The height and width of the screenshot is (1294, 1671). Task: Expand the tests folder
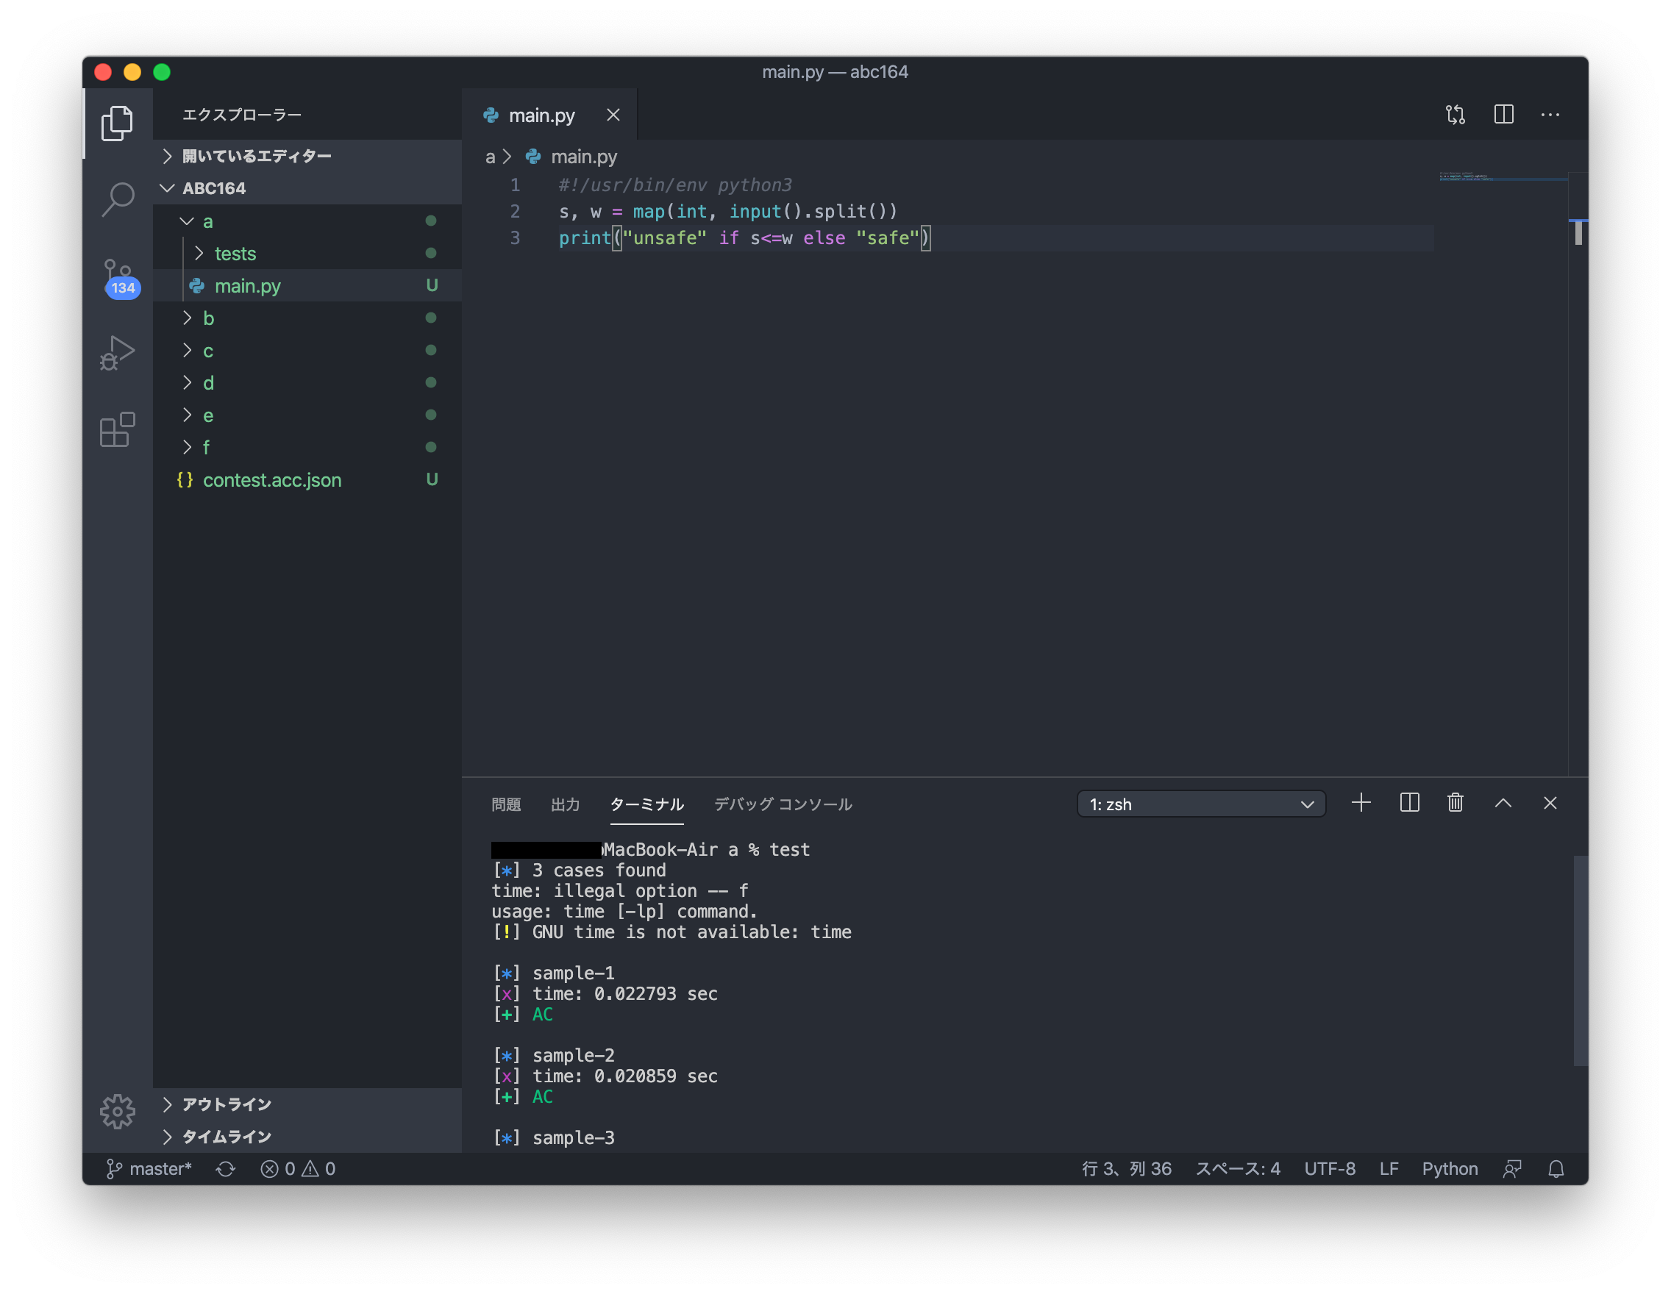(307, 253)
